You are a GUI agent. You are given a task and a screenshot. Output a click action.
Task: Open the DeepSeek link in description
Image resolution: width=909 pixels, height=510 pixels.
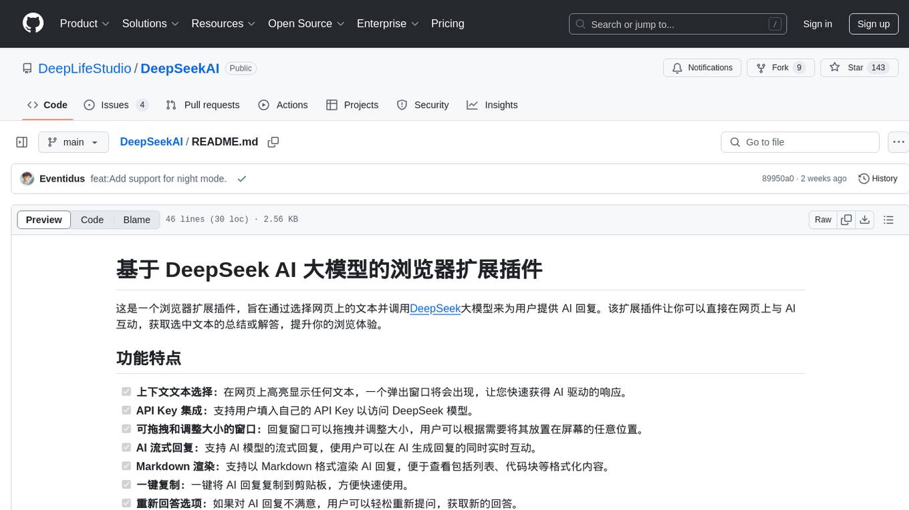pos(435,308)
